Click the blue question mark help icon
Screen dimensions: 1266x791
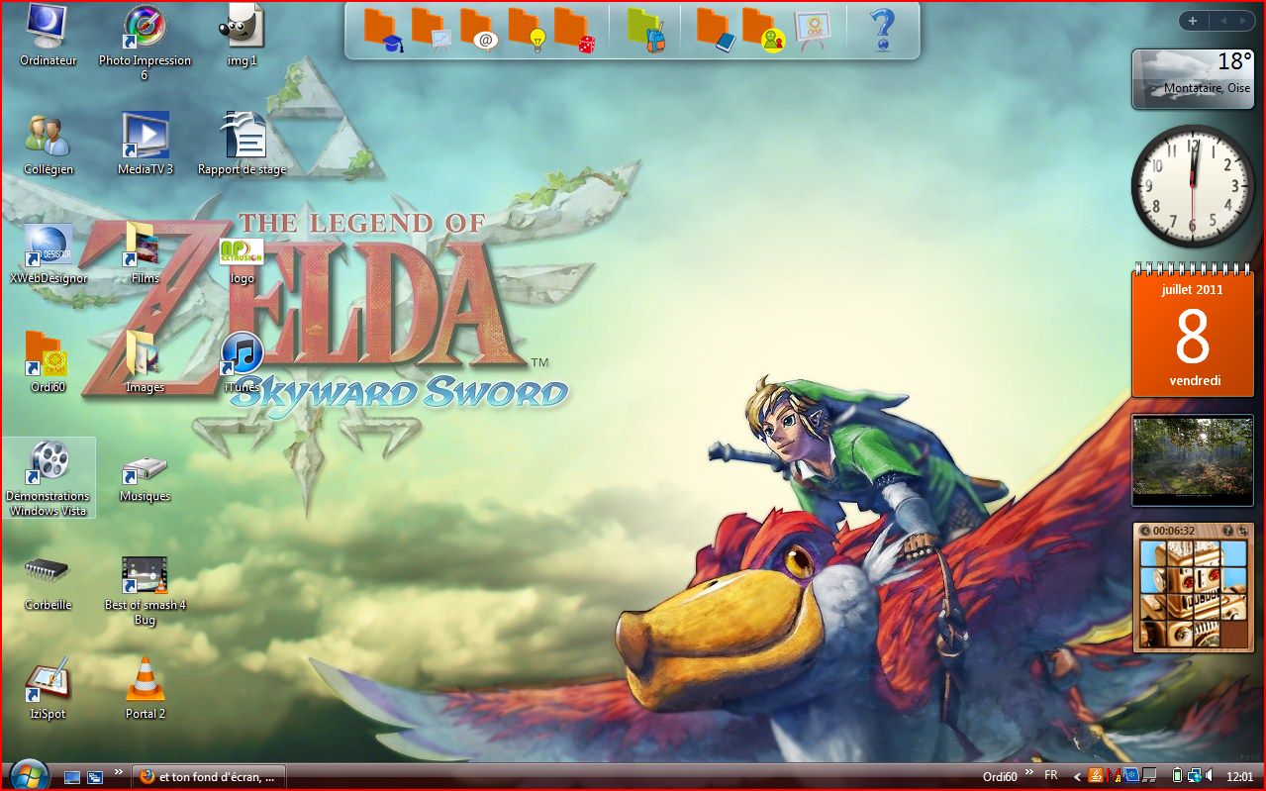pos(883,29)
